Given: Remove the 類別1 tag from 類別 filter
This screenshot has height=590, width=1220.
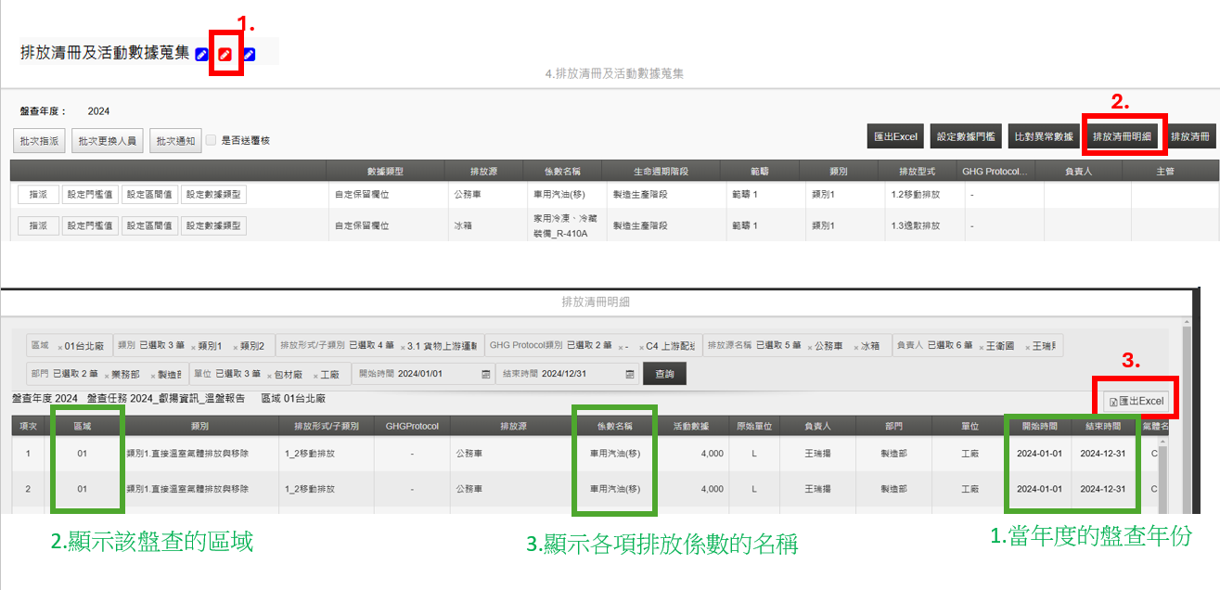Looking at the screenshot, I should click(194, 347).
